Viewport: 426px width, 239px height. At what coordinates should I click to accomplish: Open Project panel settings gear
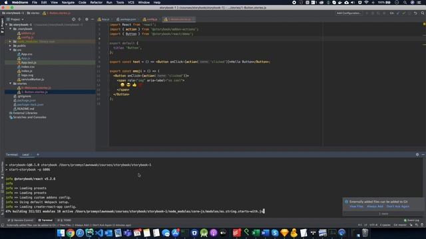pos(87,19)
